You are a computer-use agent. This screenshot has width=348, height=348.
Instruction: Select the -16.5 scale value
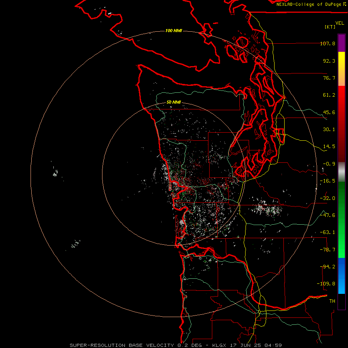328,181
